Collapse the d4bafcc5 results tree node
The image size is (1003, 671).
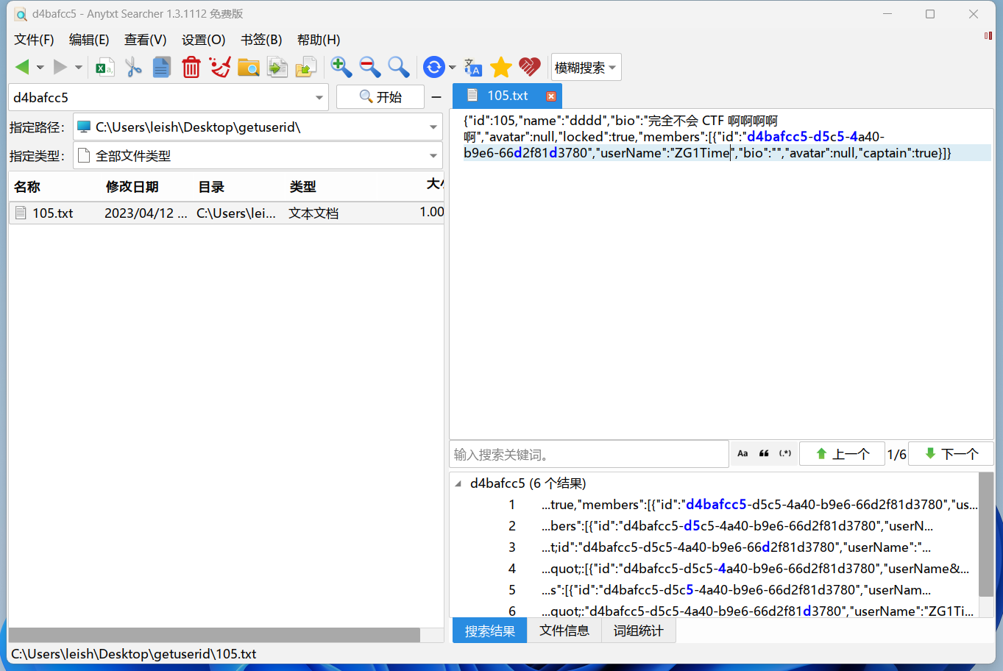(x=458, y=483)
